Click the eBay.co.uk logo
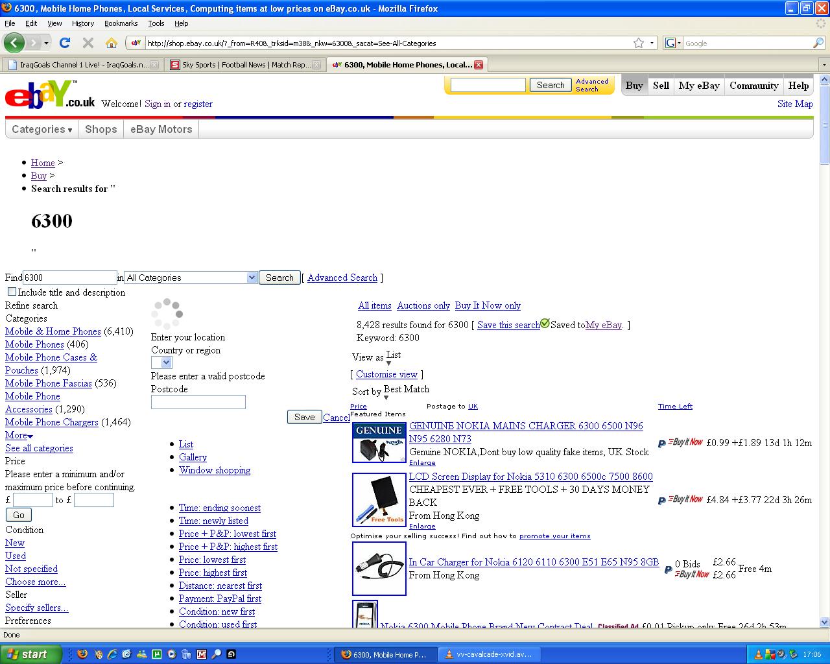This screenshot has width=830, height=664. (x=50, y=95)
